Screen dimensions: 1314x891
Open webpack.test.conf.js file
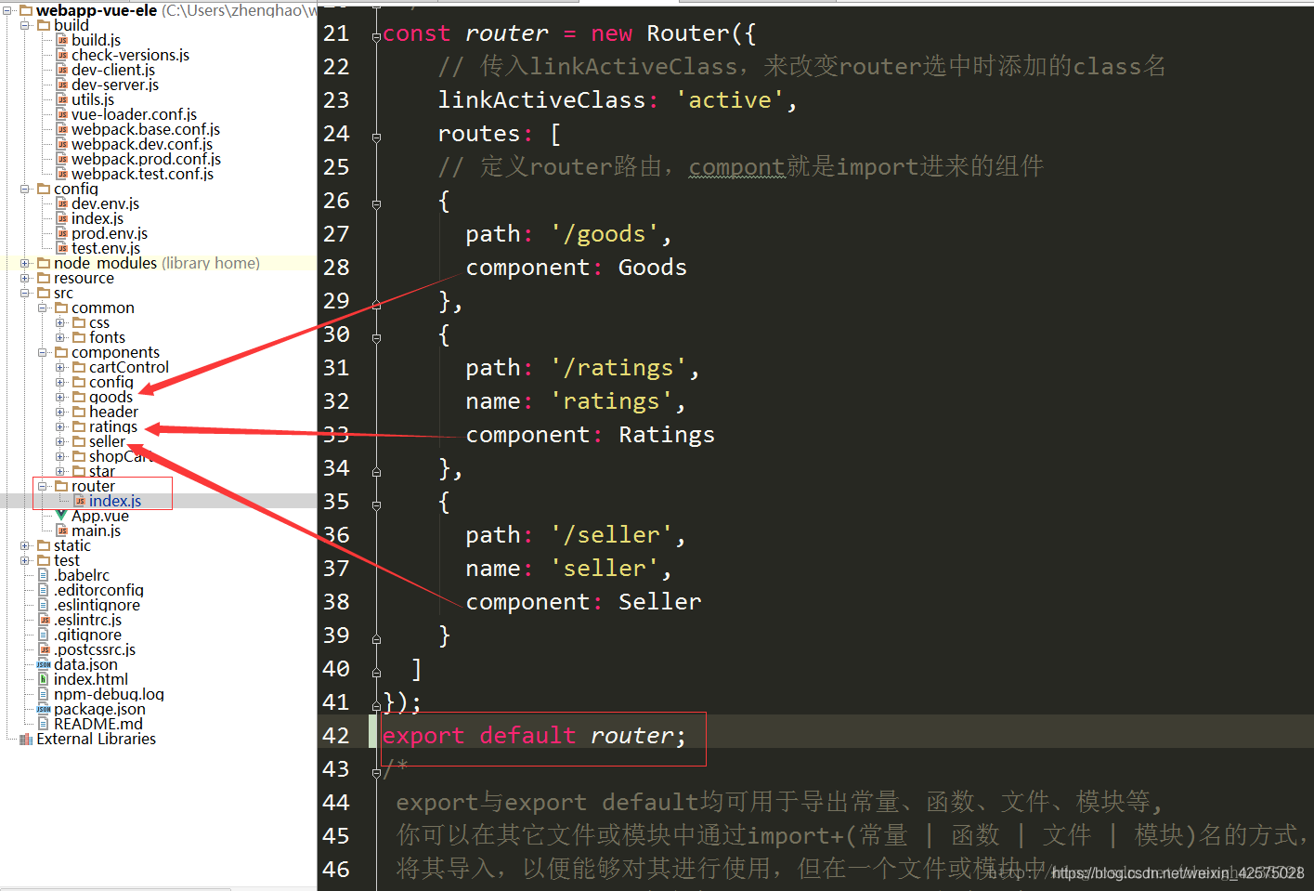coord(142,174)
